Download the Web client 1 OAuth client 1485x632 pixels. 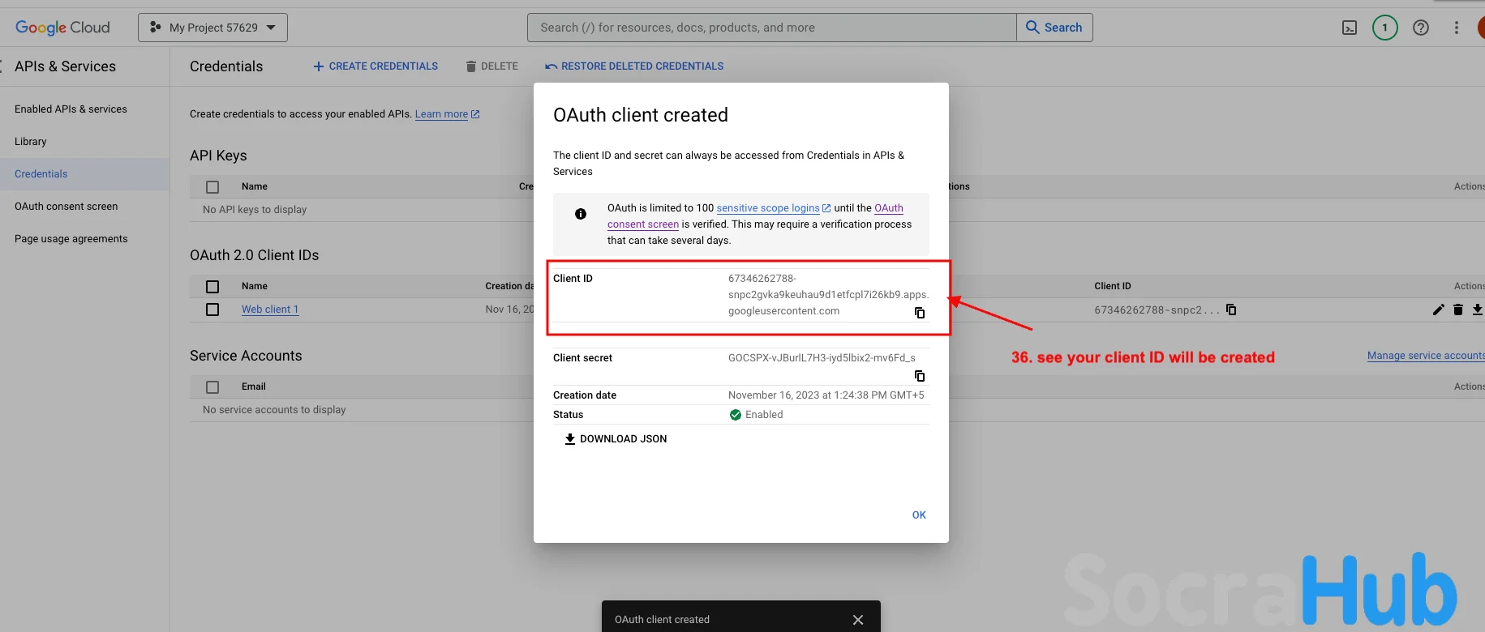(x=1477, y=310)
